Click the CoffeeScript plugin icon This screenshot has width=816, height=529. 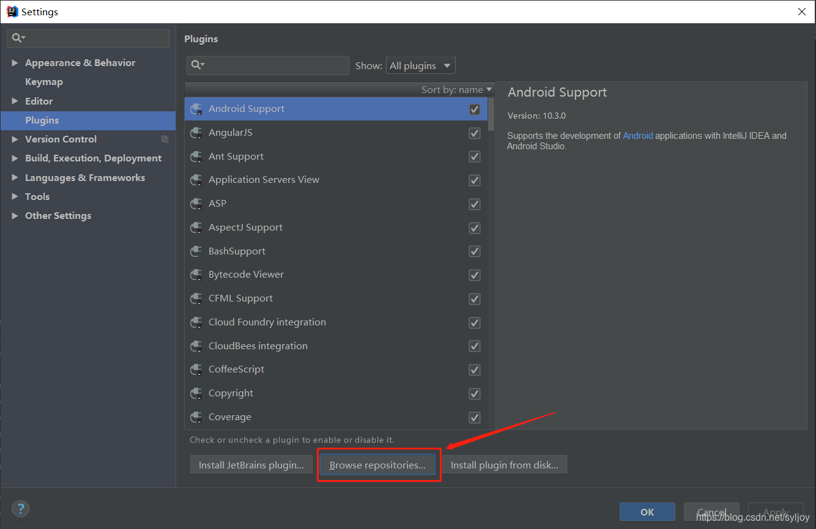click(x=196, y=369)
